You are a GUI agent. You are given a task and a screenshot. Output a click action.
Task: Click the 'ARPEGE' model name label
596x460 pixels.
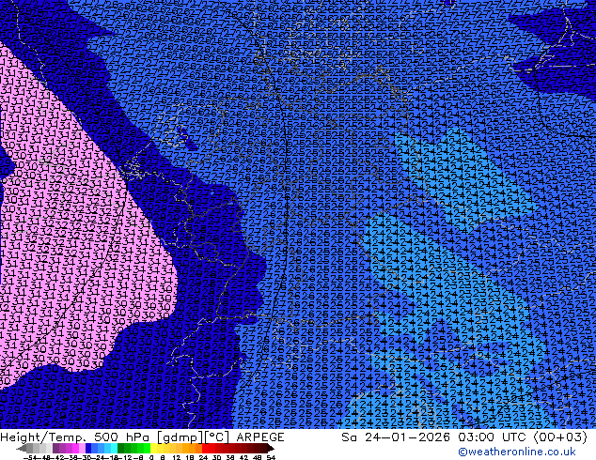260,437
